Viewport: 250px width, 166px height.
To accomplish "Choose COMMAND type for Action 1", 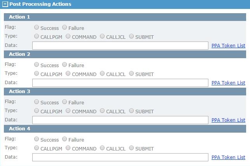I will (68, 36).
